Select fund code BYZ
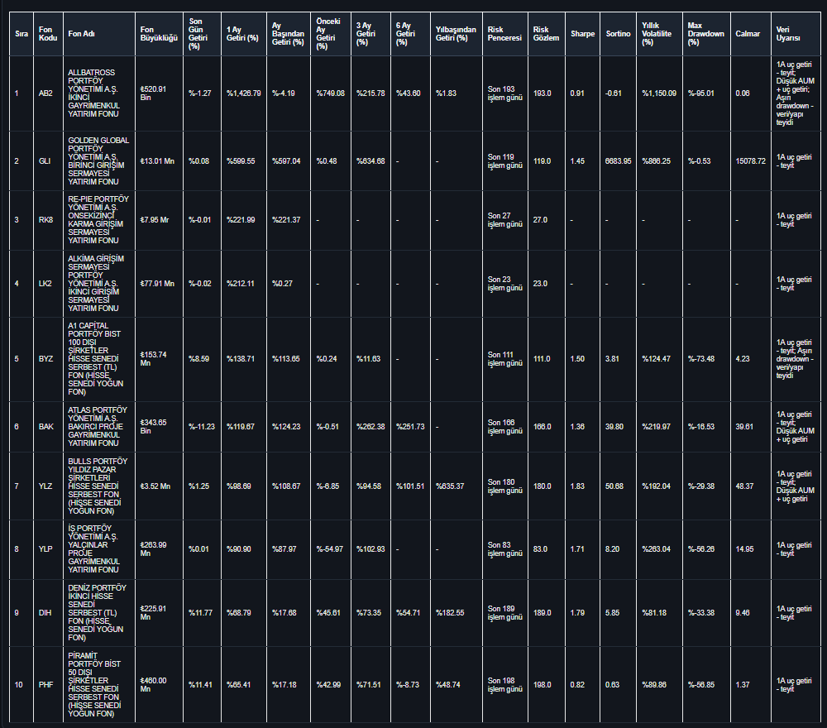The image size is (827, 728). click(45, 359)
